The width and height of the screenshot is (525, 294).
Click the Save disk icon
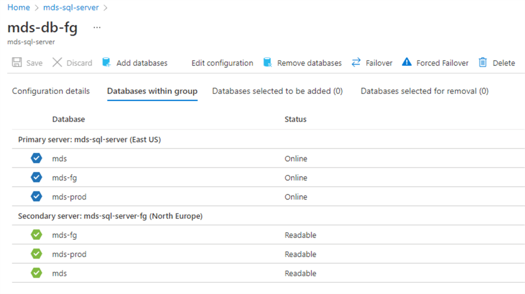tap(17, 62)
